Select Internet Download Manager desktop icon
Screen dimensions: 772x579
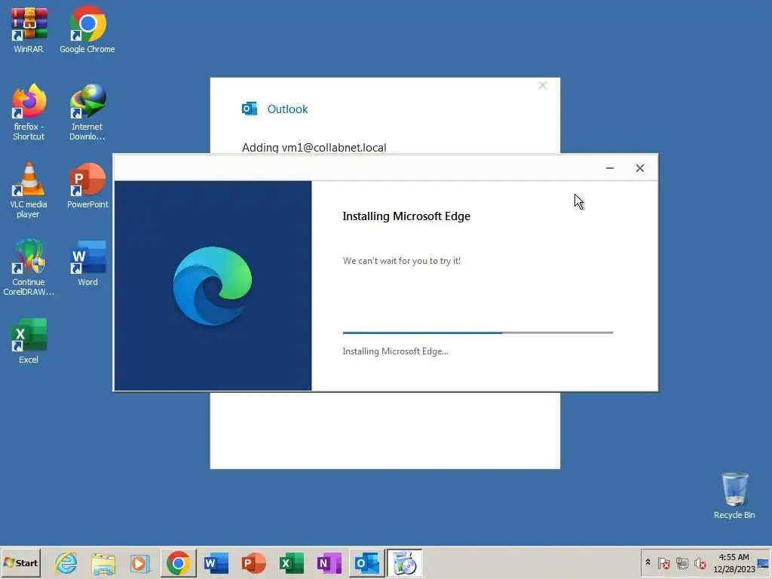(x=87, y=112)
